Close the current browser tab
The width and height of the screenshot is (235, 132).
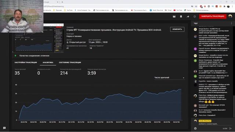[58, 2]
